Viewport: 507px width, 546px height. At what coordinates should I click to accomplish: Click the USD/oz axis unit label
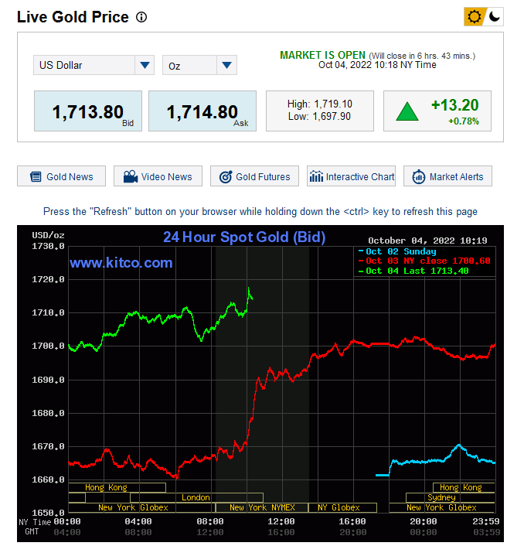pyautogui.click(x=48, y=235)
